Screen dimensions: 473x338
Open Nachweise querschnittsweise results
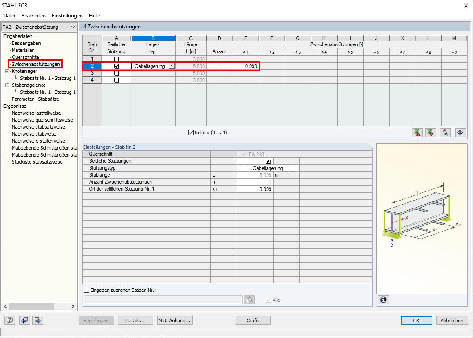[x=42, y=120]
